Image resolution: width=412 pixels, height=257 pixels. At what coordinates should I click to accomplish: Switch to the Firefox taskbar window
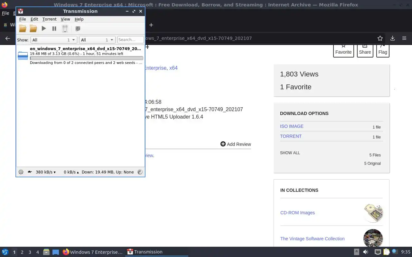(x=92, y=252)
